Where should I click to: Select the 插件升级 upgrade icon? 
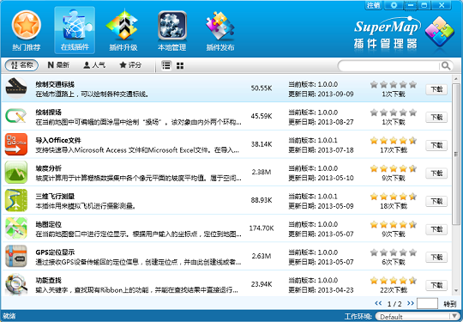tap(123, 25)
